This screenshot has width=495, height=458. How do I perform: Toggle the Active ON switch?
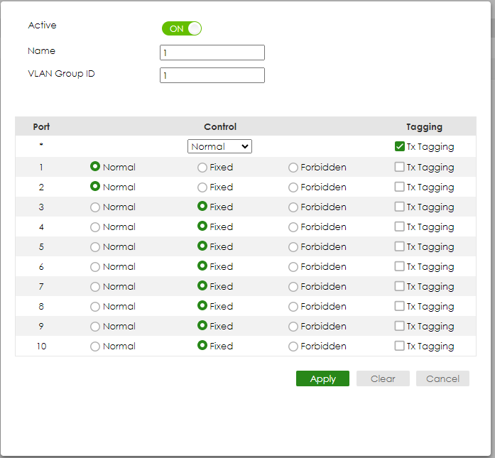182,28
